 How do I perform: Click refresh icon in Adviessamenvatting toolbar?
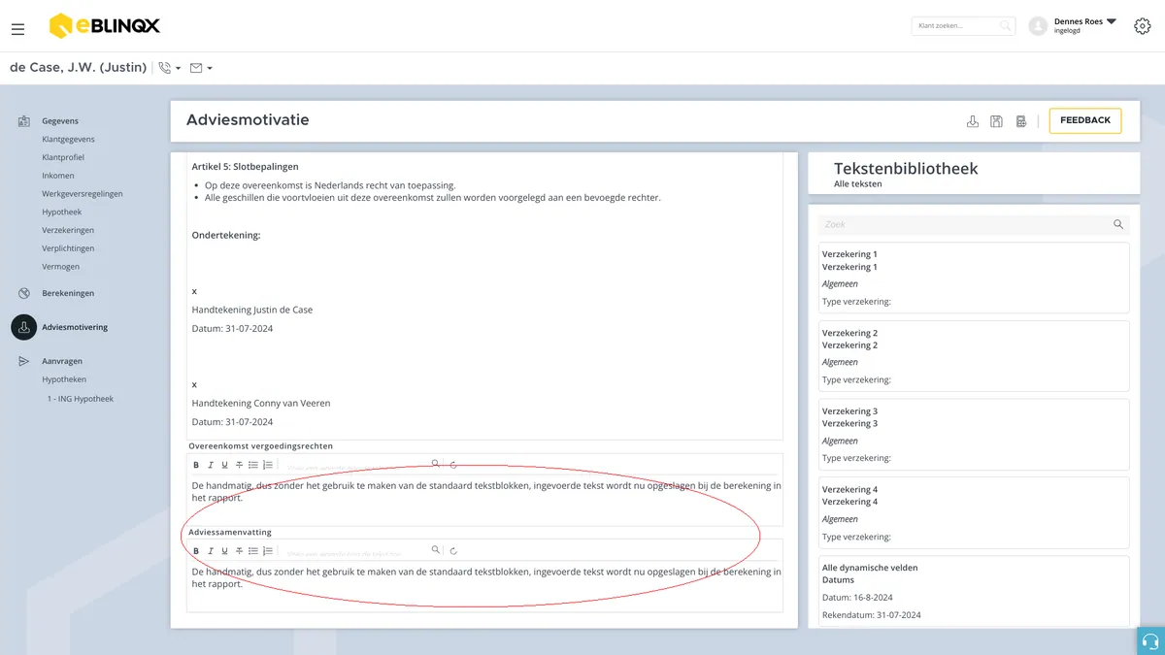click(453, 551)
